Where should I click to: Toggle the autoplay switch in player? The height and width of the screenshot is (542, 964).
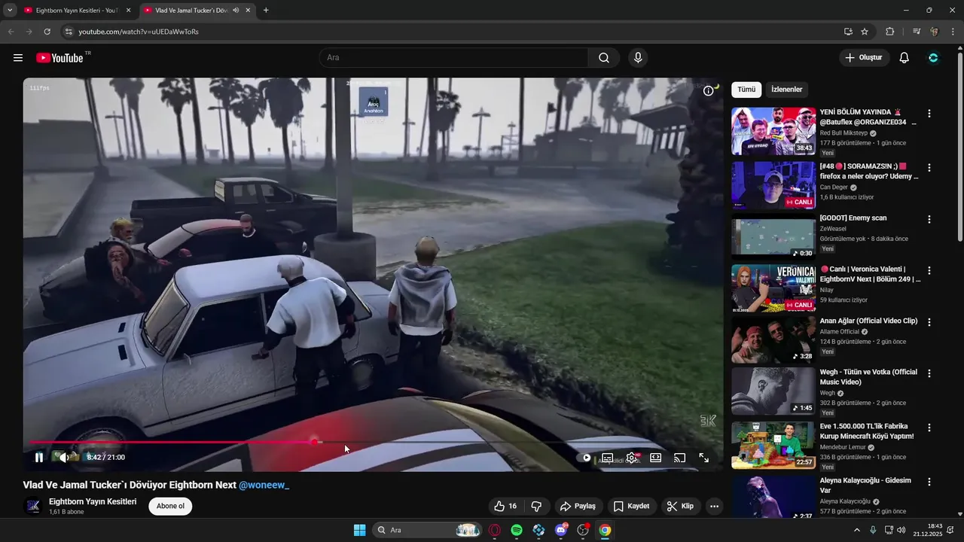(585, 457)
